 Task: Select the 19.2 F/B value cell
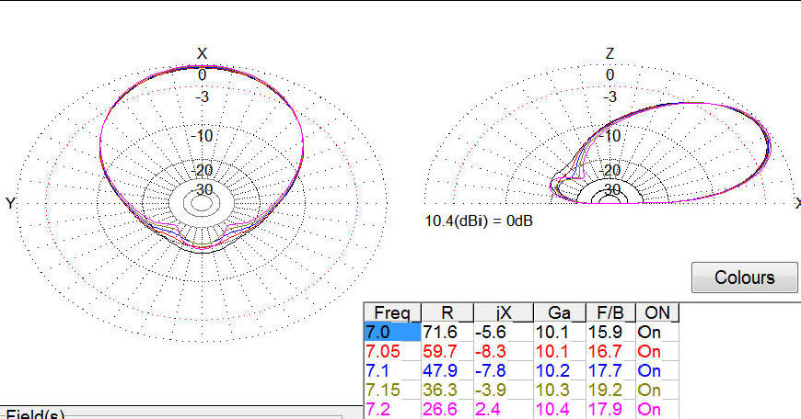(608, 390)
